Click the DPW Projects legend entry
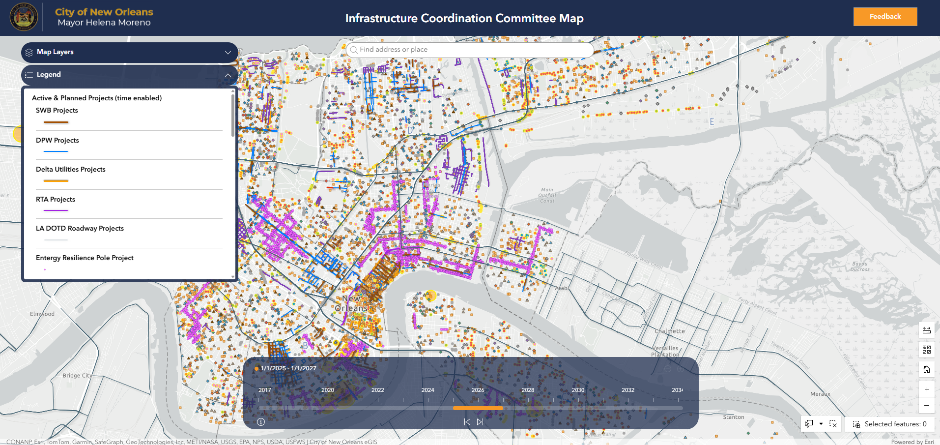The width and height of the screenshot is (940, 445). coord(57,141)
